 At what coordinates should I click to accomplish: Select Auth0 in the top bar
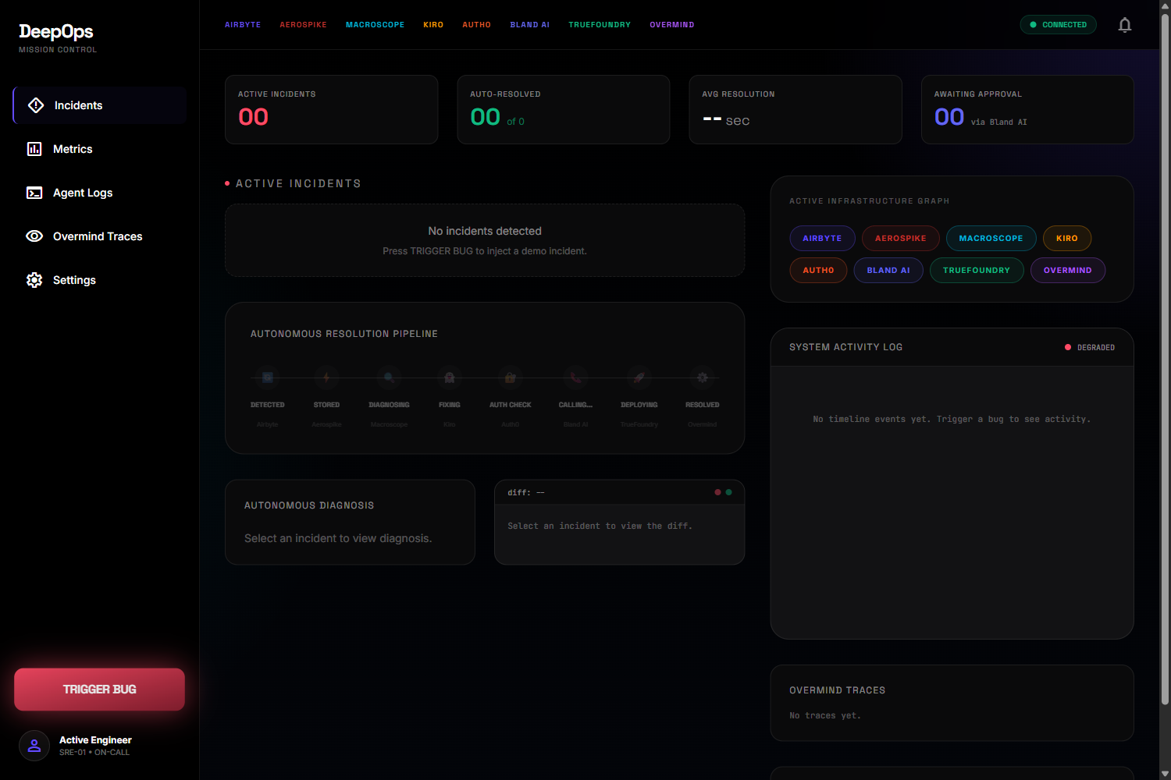click(477, 25)
